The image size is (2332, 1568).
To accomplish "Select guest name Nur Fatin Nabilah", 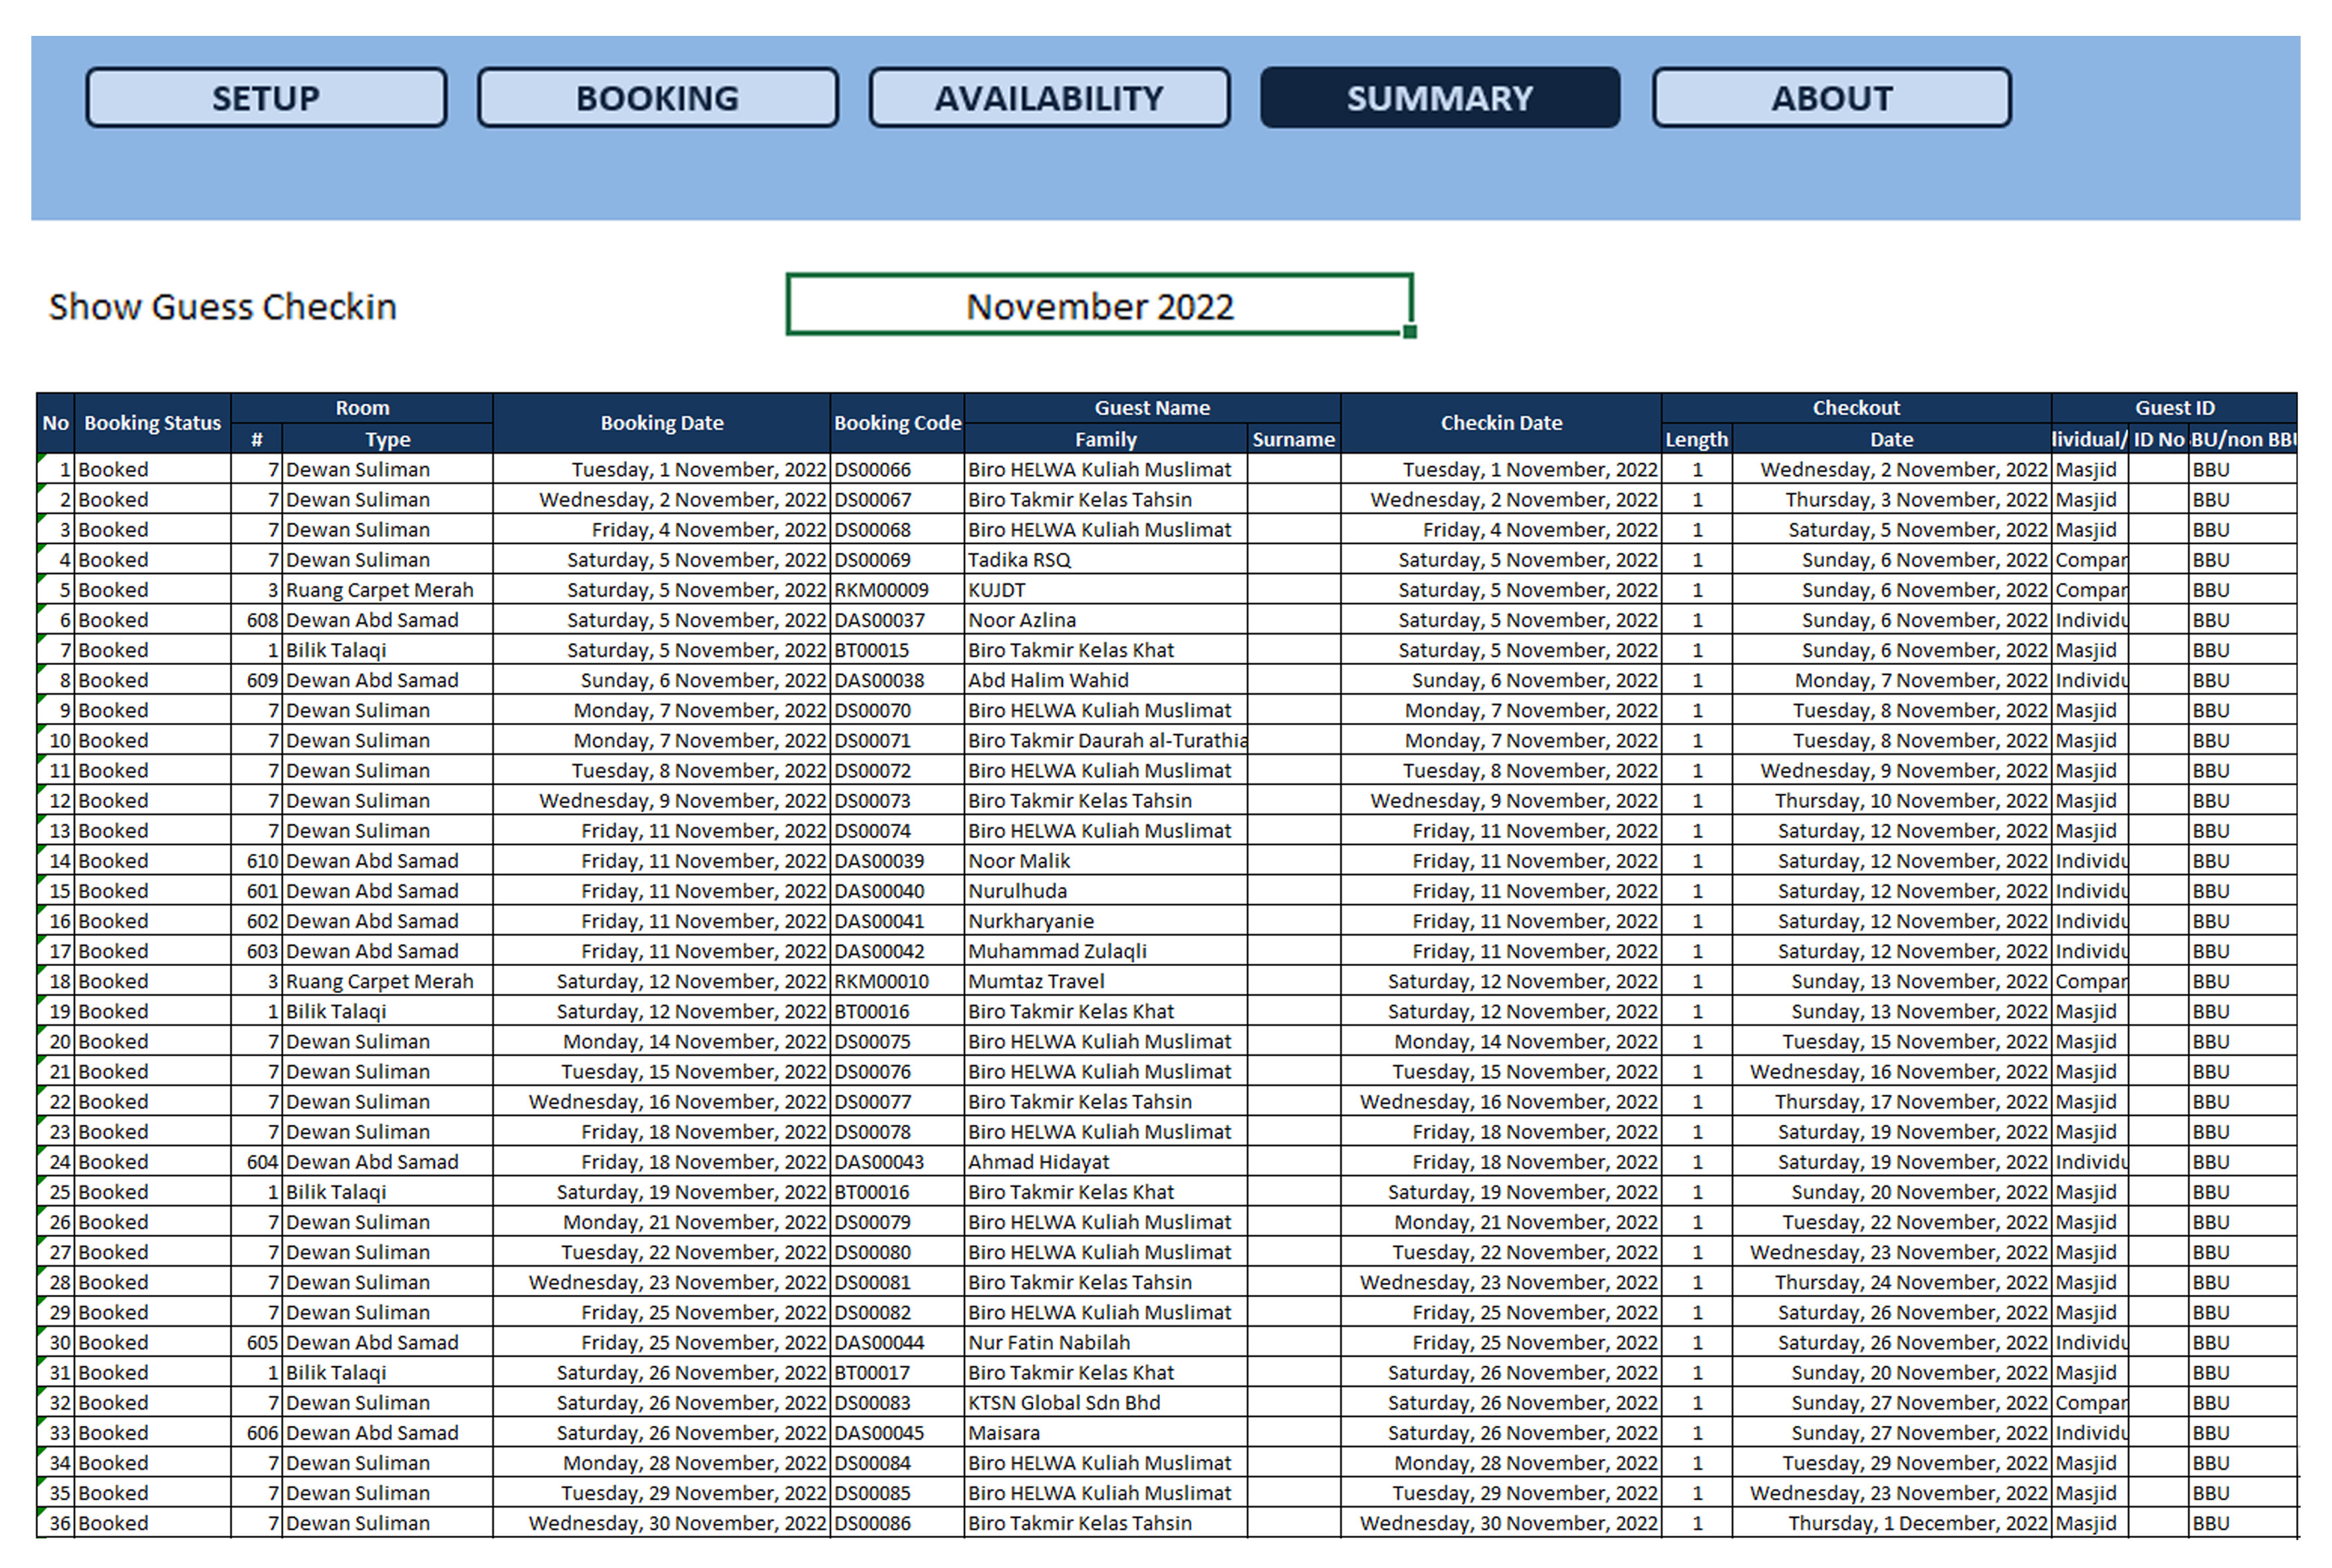I will coord(1106,1342).
